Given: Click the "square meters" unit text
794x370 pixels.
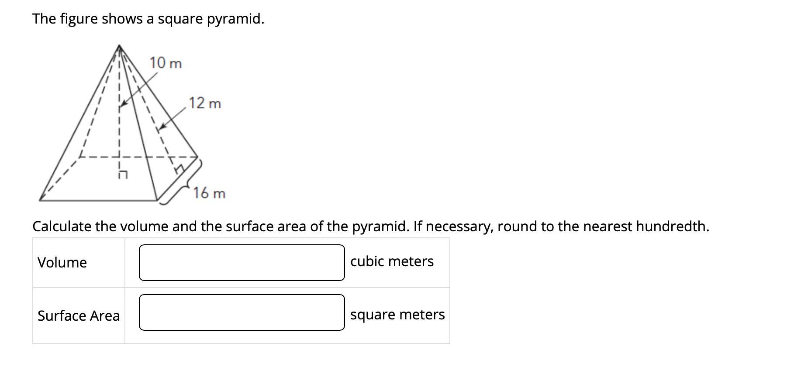Looking at the screenshot, I should (397, 315).
